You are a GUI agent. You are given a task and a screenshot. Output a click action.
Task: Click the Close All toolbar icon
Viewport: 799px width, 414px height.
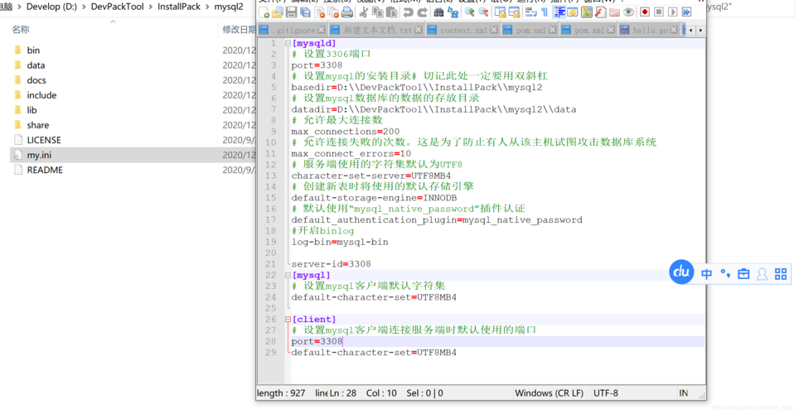tap(333, 12)
